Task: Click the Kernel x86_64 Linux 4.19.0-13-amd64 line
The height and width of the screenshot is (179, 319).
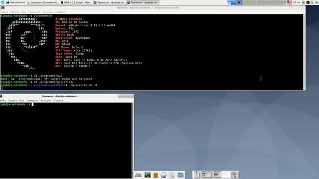Action: [85, 25]
